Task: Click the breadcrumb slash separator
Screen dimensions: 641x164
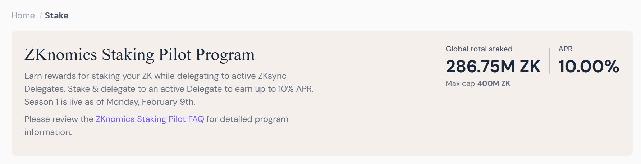Action: coord(41,15)
